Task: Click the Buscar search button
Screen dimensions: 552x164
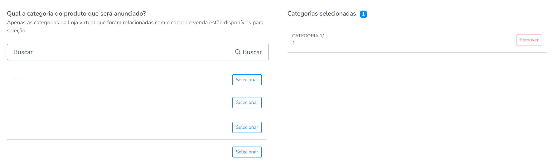Action: [249, 52]
